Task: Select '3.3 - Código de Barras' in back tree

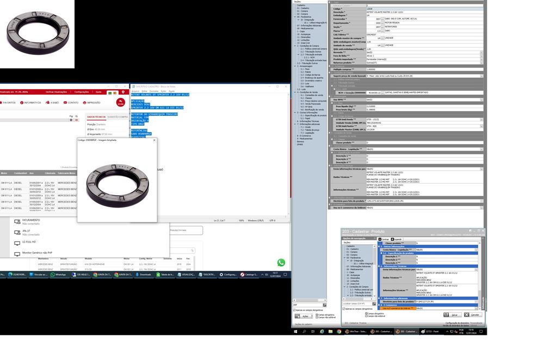Action: click(x=310, y=75)
